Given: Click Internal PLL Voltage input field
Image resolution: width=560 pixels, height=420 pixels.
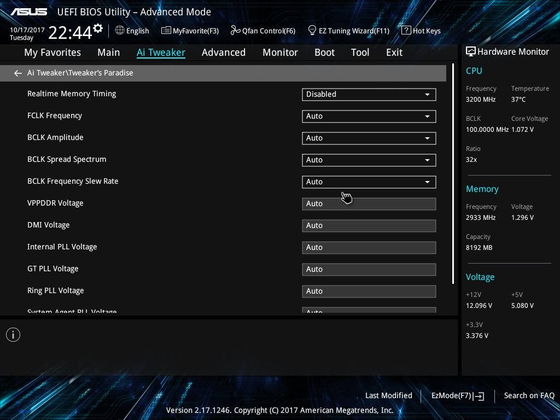Looking at the screenshot, I should (x=369, y=248).
